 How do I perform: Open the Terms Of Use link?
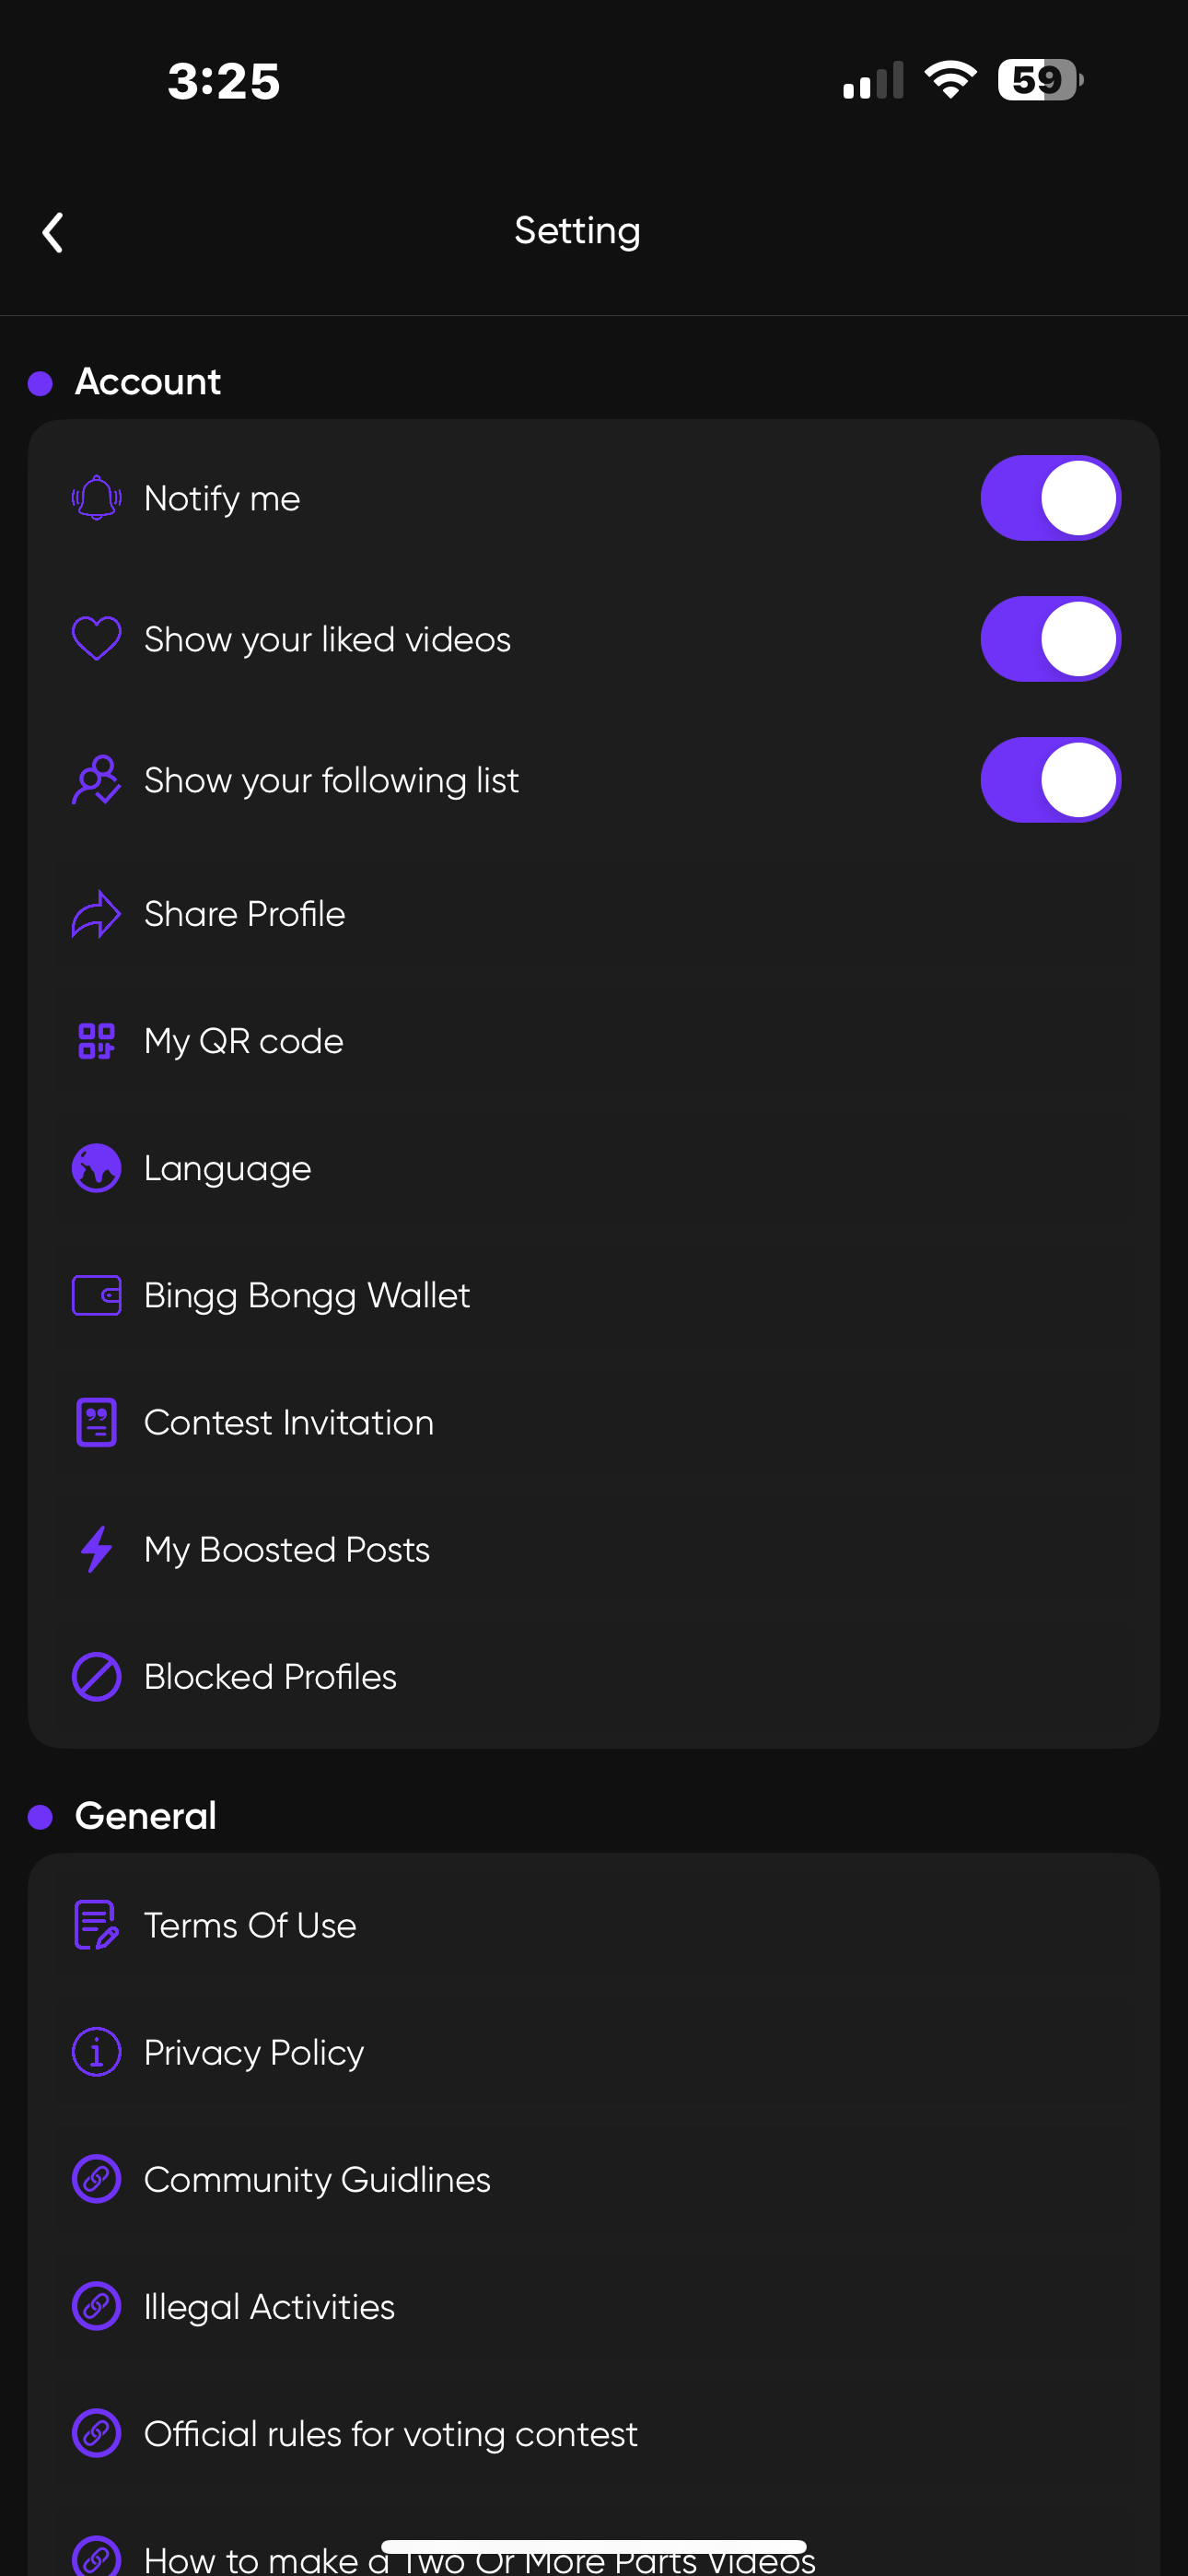250,1925
